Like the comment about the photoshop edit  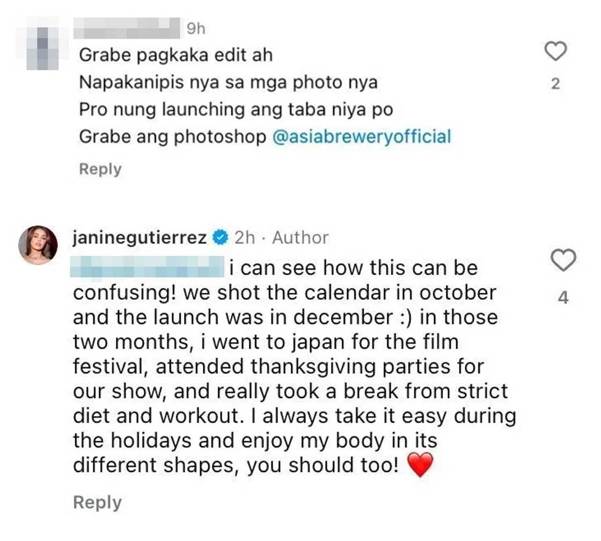[556, 52]
